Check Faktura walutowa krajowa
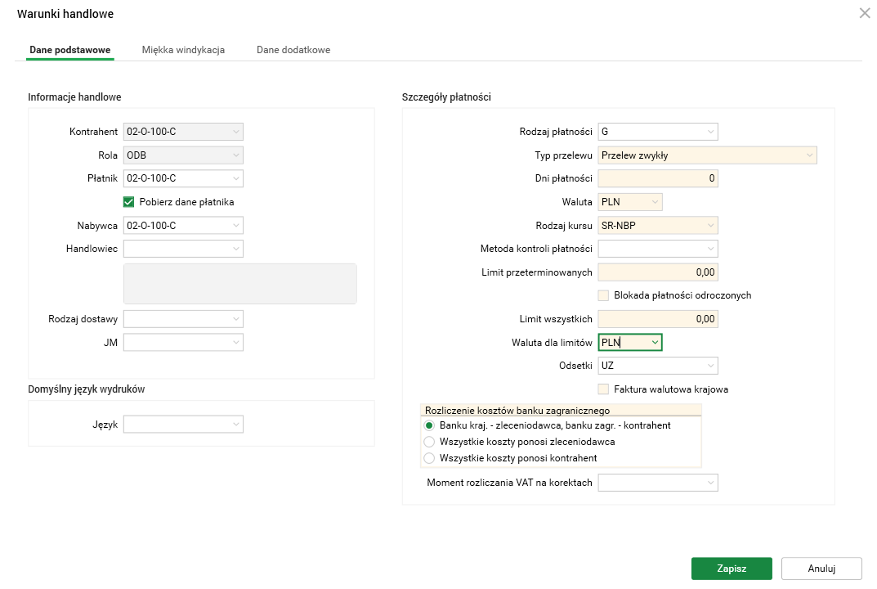 coord(603,389)
